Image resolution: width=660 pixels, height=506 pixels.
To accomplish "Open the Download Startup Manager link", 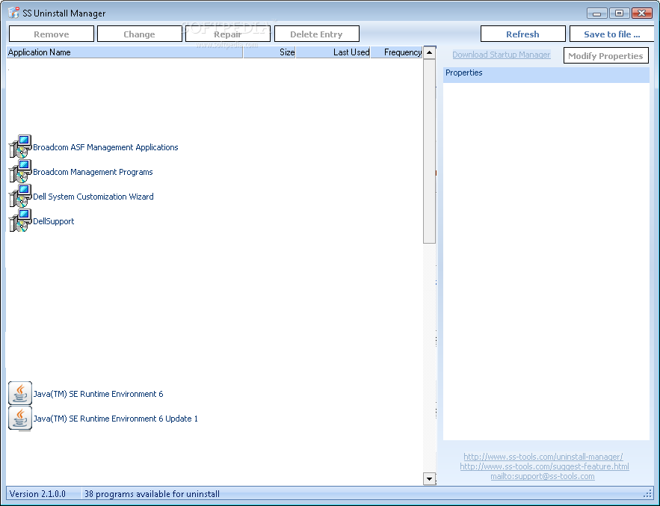I will point(502,55).
